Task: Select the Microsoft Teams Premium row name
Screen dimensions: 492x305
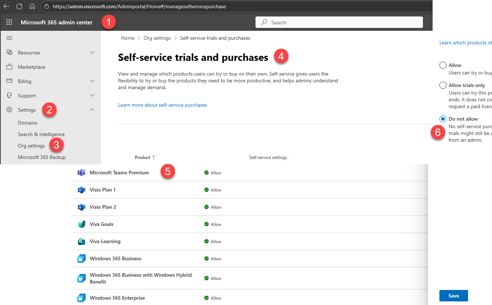Action: (119, 173)
